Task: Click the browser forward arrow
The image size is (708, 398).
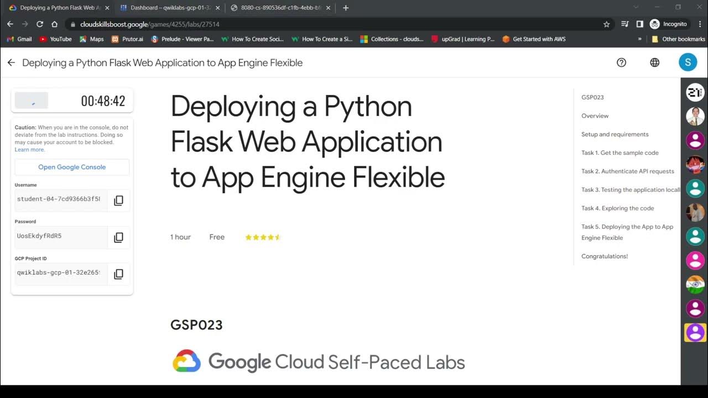Action: coord(25,24)
